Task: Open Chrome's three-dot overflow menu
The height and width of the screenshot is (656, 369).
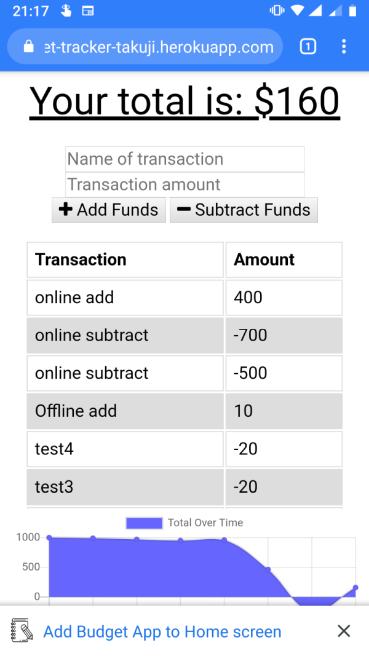Action: tap(344, 47)
